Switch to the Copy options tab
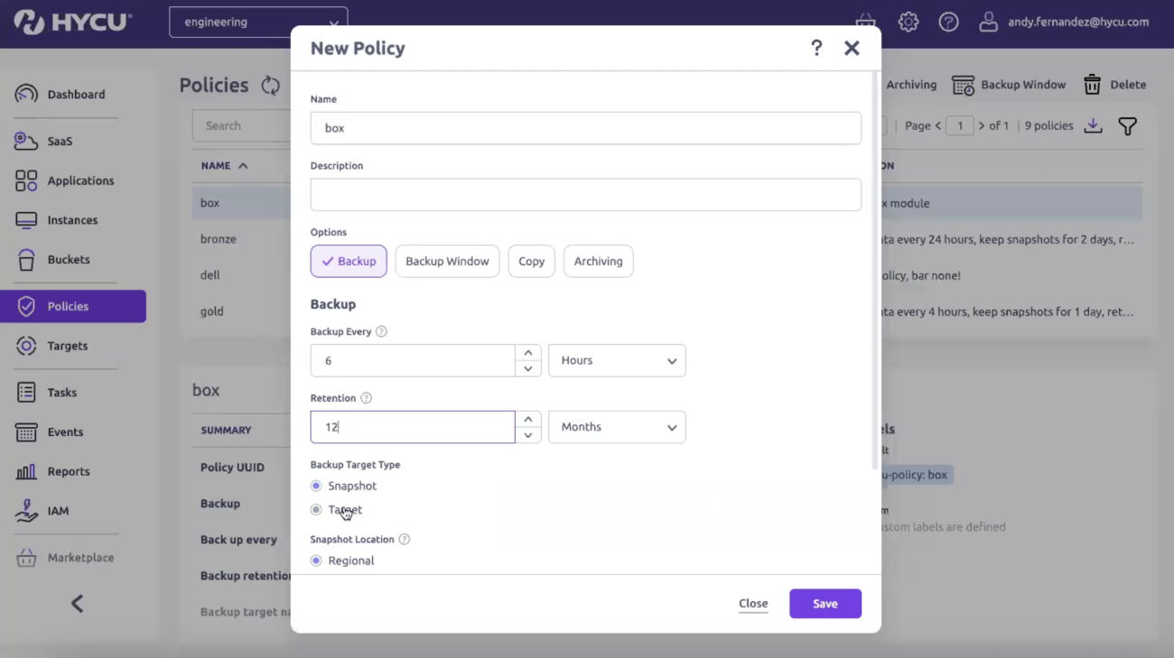The image size is (1174, 658). coord(531,261)
